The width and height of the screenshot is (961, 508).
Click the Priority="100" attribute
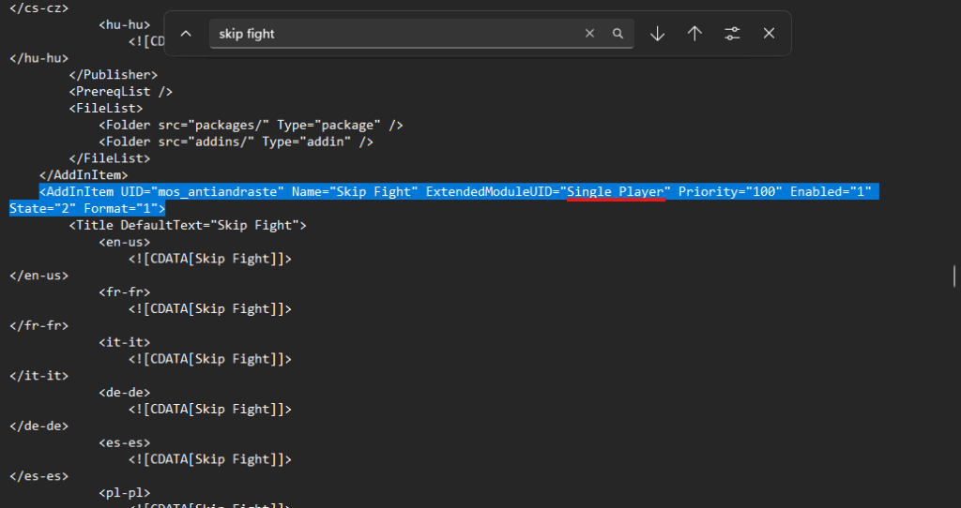pyautogui.click(x=730, y=191)
